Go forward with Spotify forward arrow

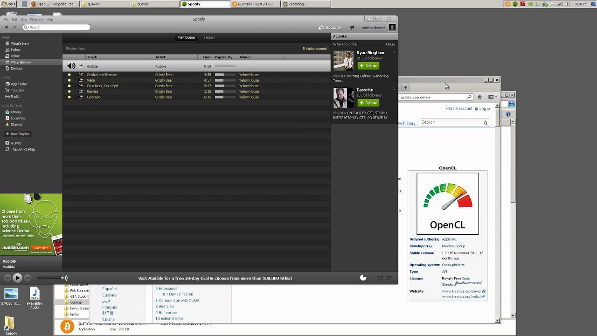[14, 27]
